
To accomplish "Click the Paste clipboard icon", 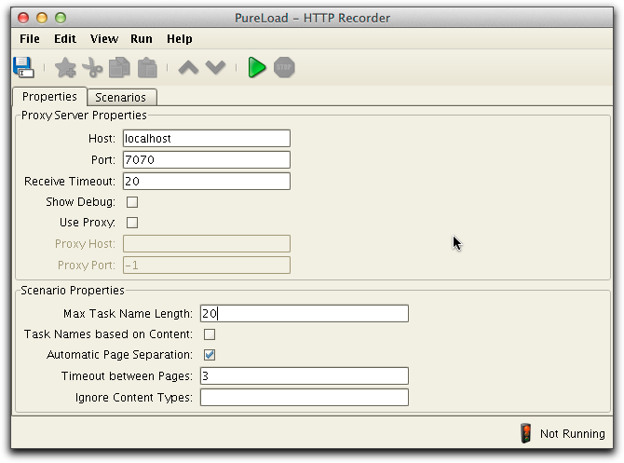I will pyautogui.click(x=147, y=67).
